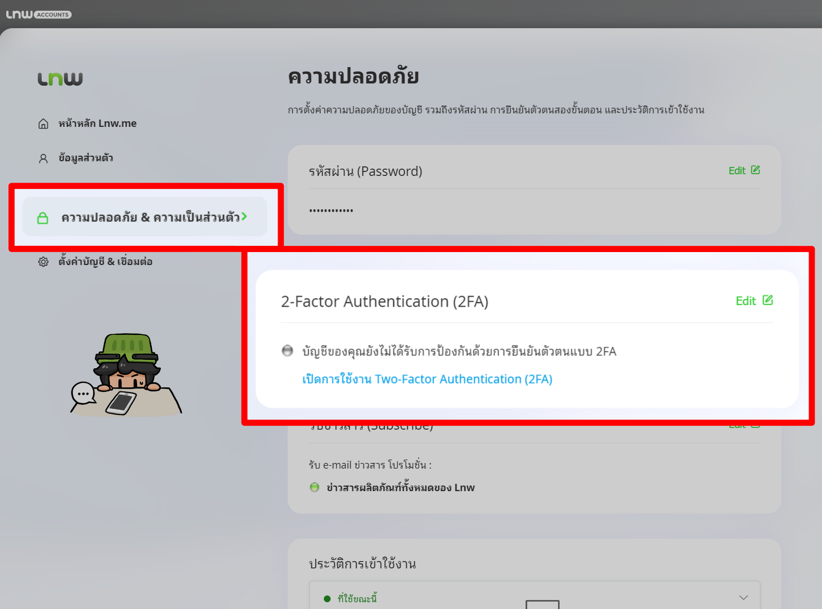The height and width of the screenshot is (609, 822).
Task: Click the home icon beside หน้าหลัก Lnw.me
Action: [43, 124]
